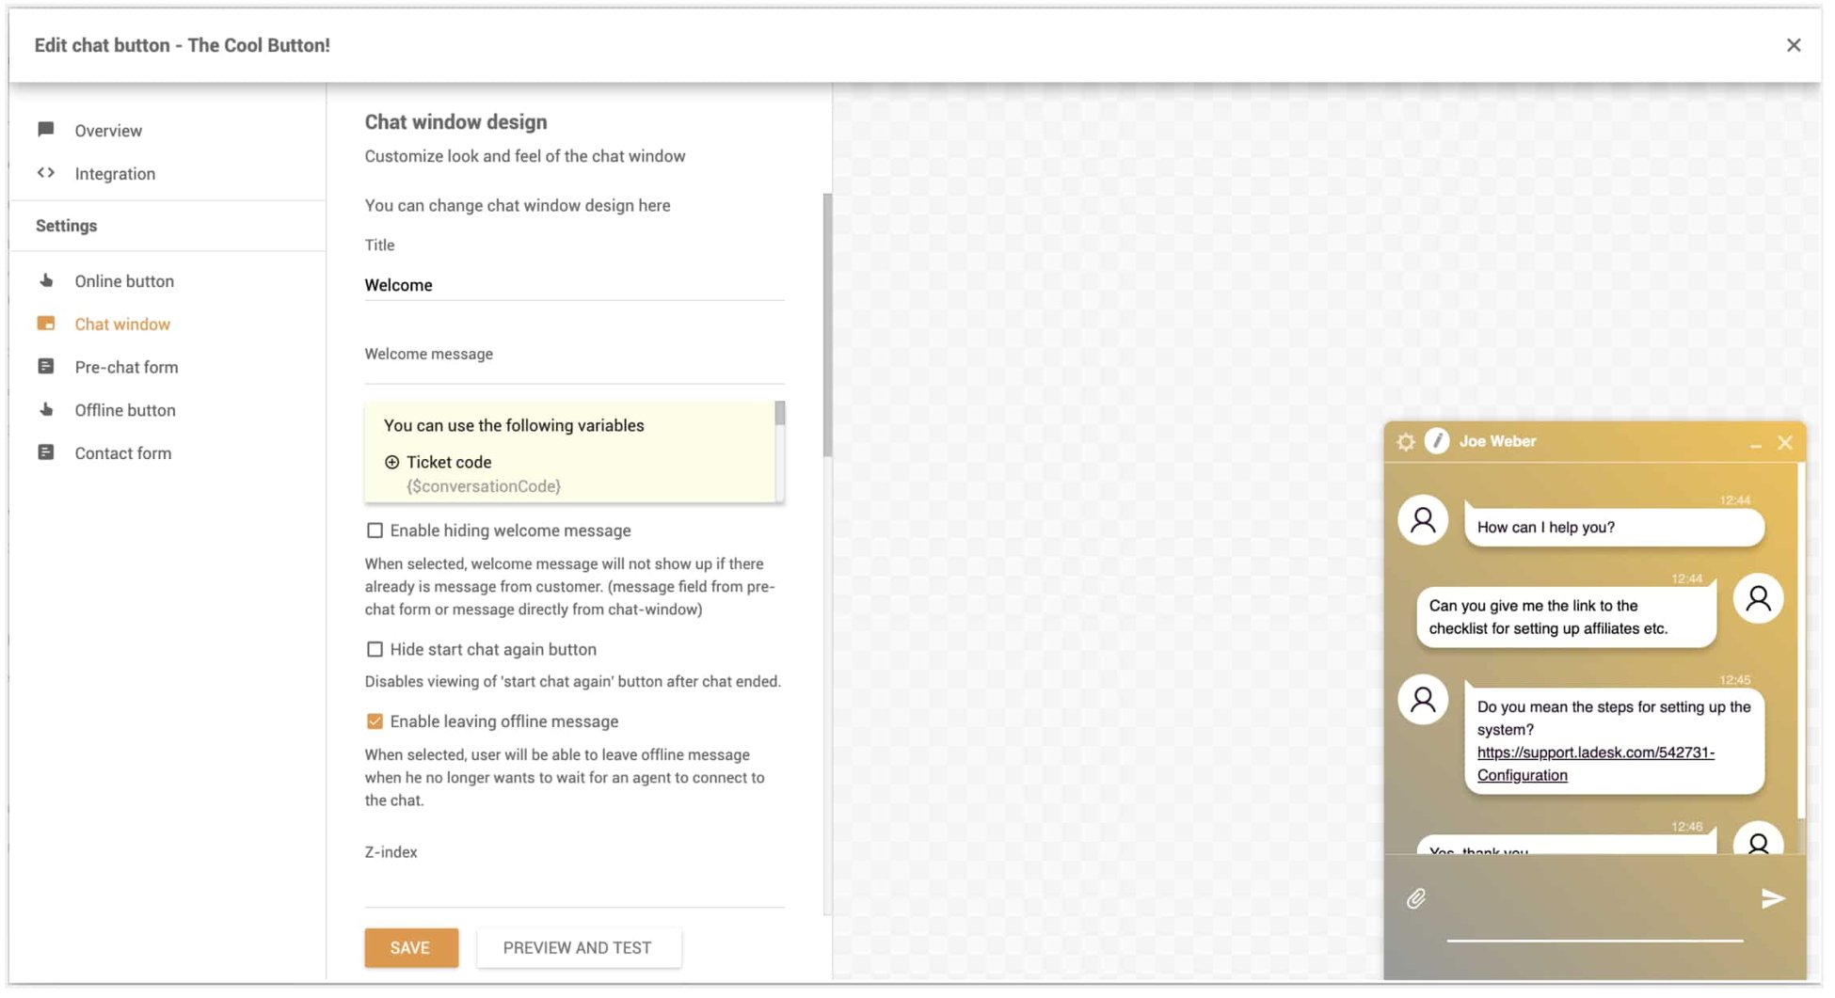The width and height of the screenshot is (1835, 998).
Task: Click the Integration code icon in the sidebar
Action: (45, 173)
